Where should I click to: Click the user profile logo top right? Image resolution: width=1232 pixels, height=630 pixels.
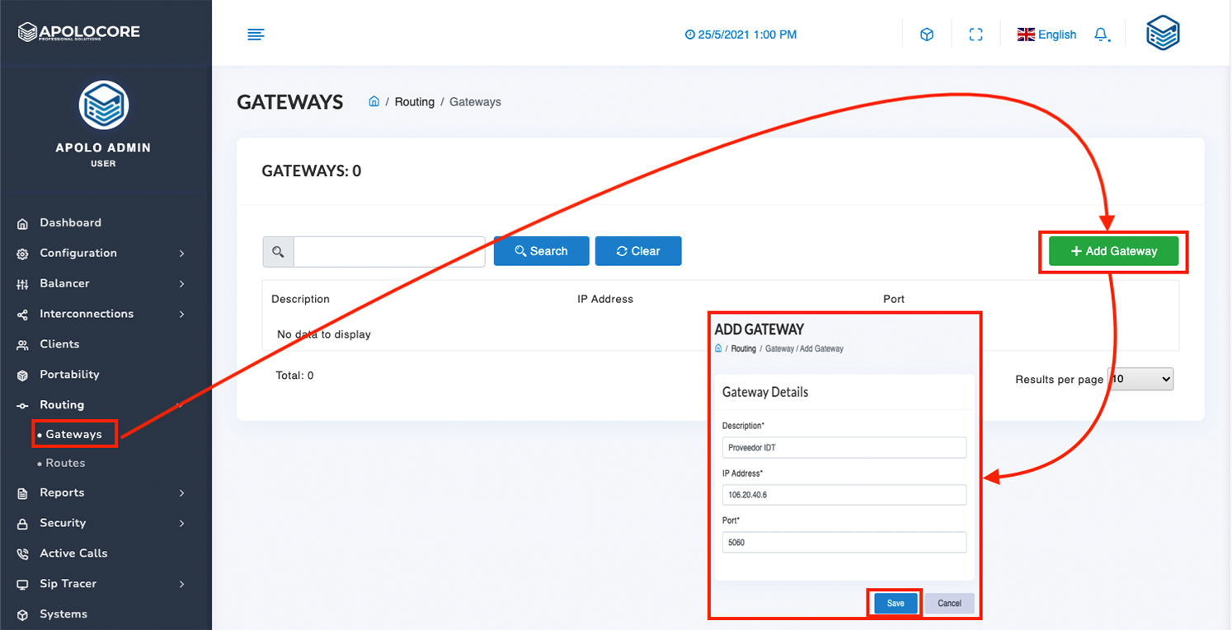coord(1163,34)
